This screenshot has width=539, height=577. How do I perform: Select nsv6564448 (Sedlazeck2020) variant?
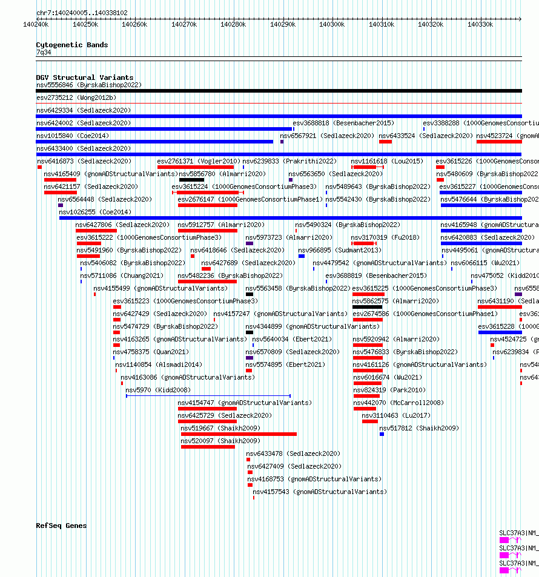pos(105,199)
